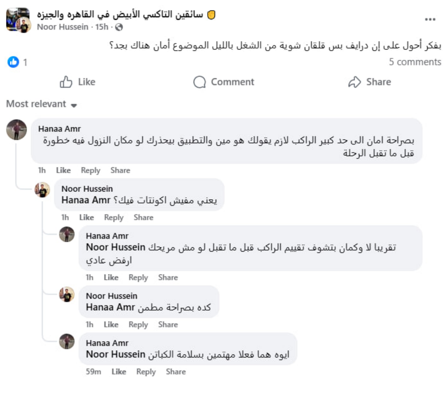Click the gold badge beside group name
The height and width of the screenshot is (401, 447).
click(x=211, y=15)
